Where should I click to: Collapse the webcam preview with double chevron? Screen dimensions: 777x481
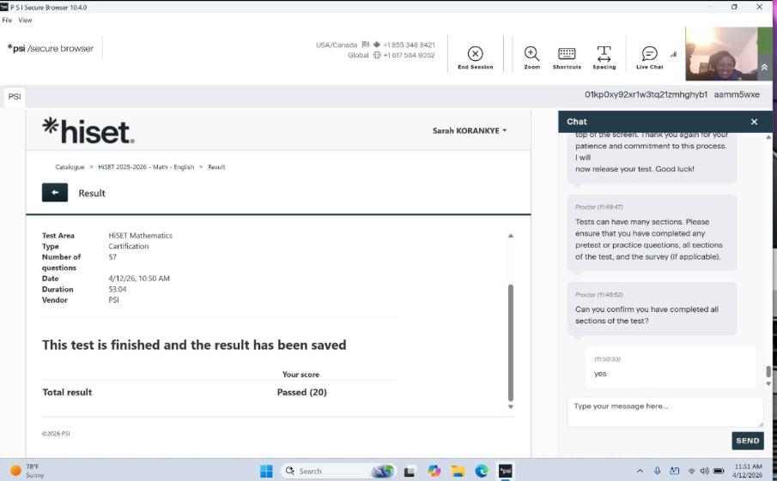(764, 67)
